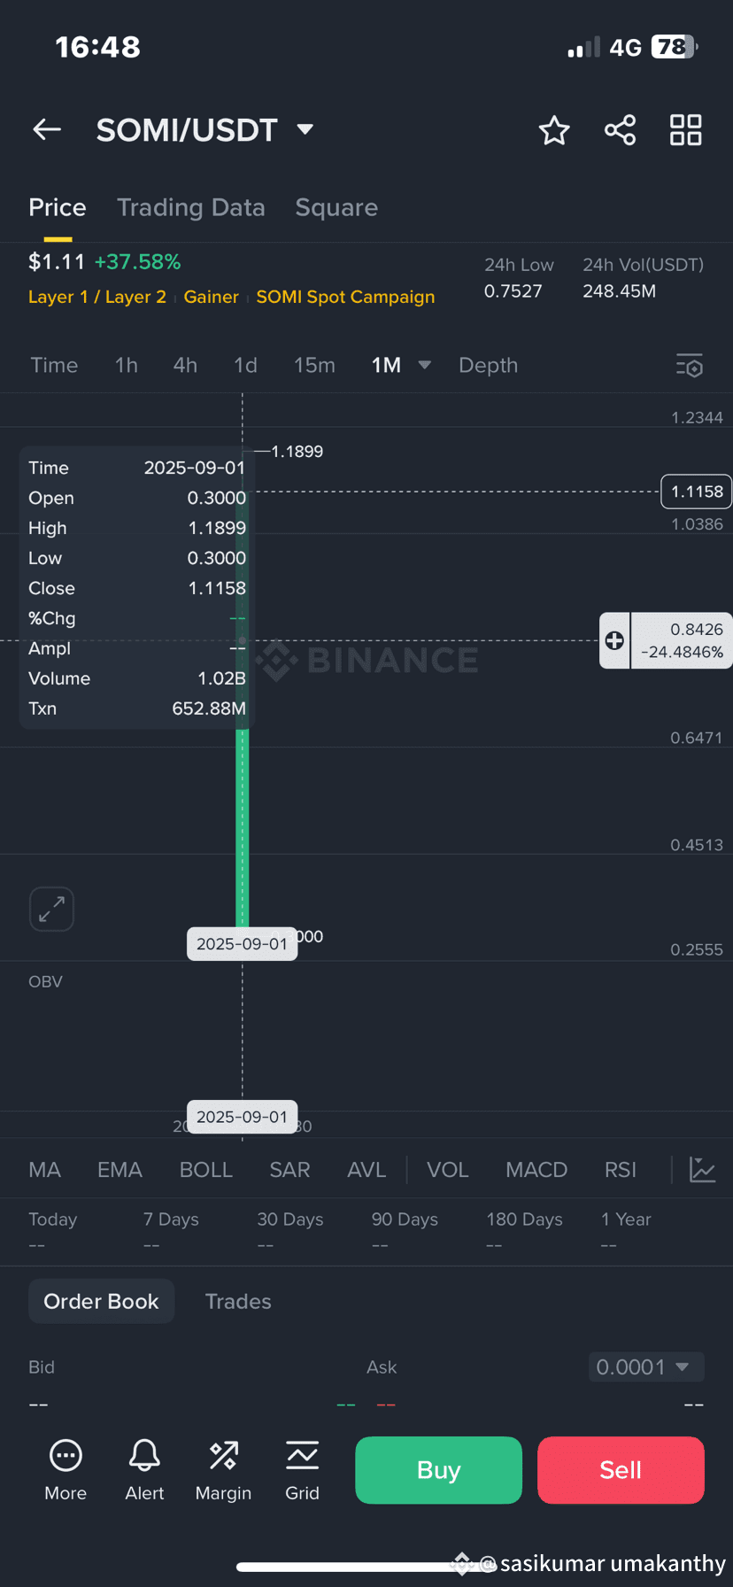Screen dimensions: 733x1587
Task: Toggle the RSI sub-indicator
Action: pos(621,1170)
